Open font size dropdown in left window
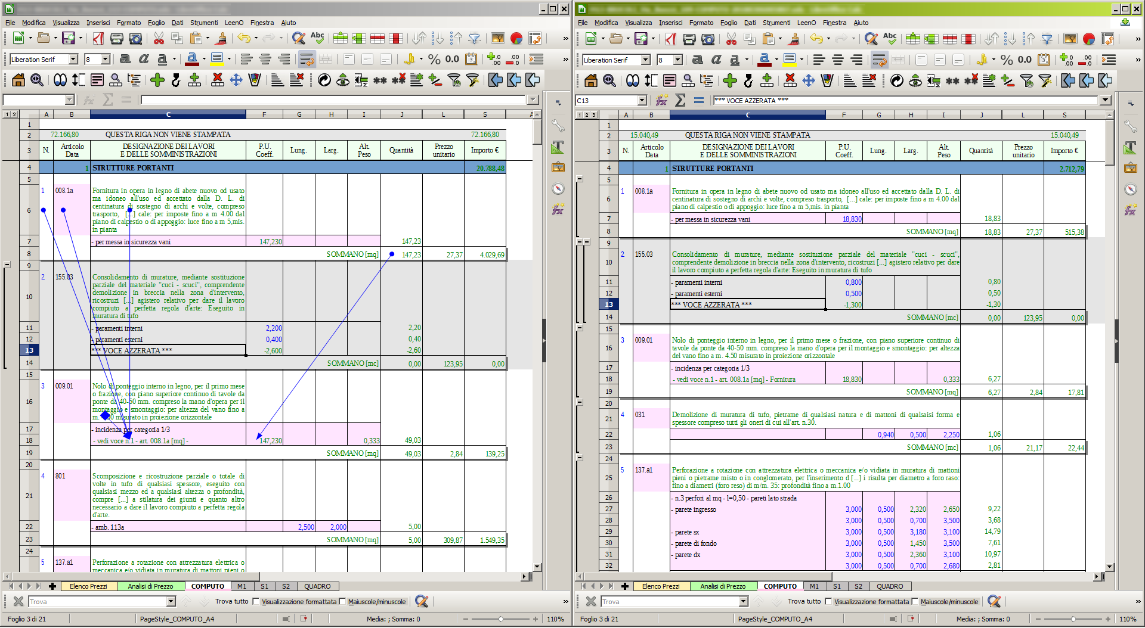The image size is (1145, 628). 106,59
